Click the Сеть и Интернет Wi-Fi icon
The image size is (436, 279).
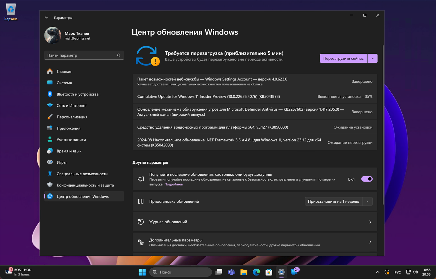[x=50, y=105]
